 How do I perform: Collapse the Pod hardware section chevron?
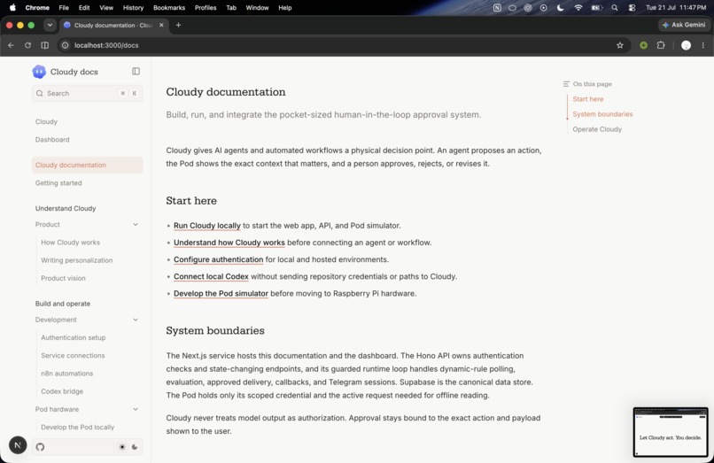(x=136, y=409)
